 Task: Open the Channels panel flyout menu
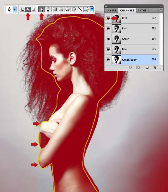tap(160, 10)
